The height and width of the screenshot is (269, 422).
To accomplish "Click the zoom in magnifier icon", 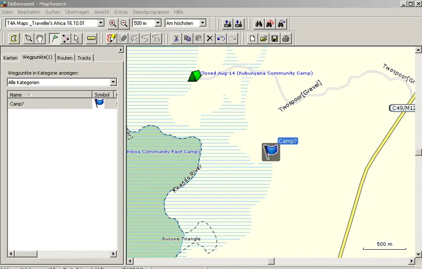I will coord(113,23).
